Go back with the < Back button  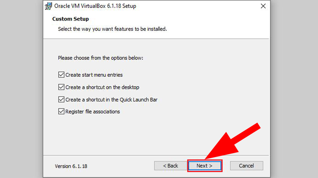click(x=171, y=166)
